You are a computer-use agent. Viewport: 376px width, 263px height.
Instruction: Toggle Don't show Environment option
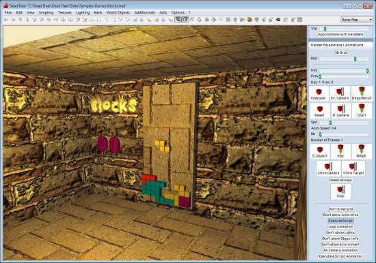340,245
